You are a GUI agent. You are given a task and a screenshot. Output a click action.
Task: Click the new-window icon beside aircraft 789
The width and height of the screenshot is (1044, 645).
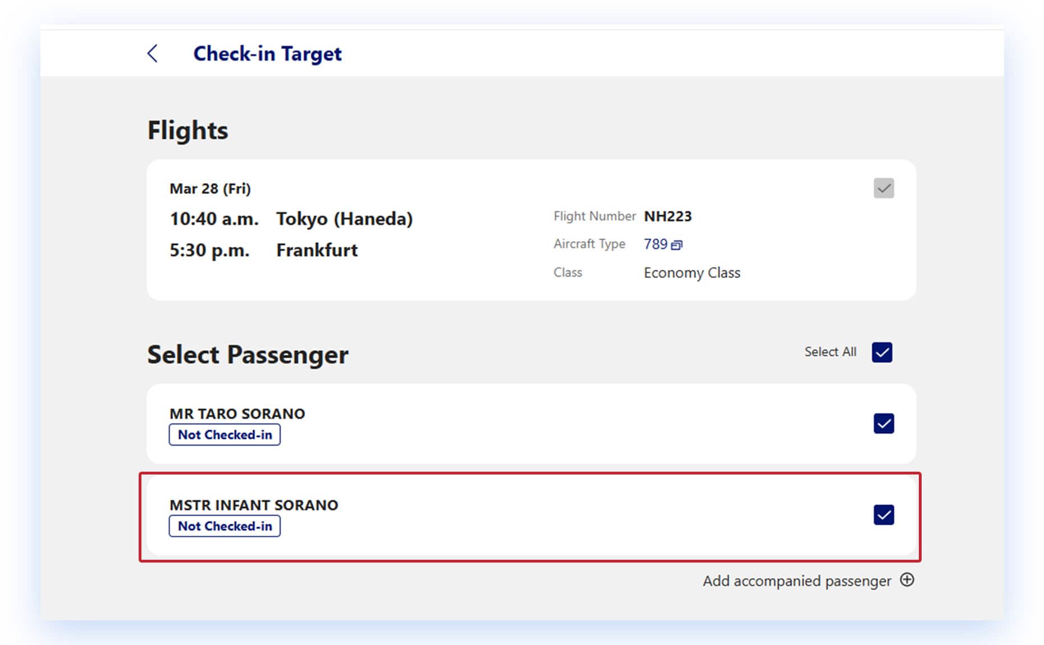coord(677,245)
